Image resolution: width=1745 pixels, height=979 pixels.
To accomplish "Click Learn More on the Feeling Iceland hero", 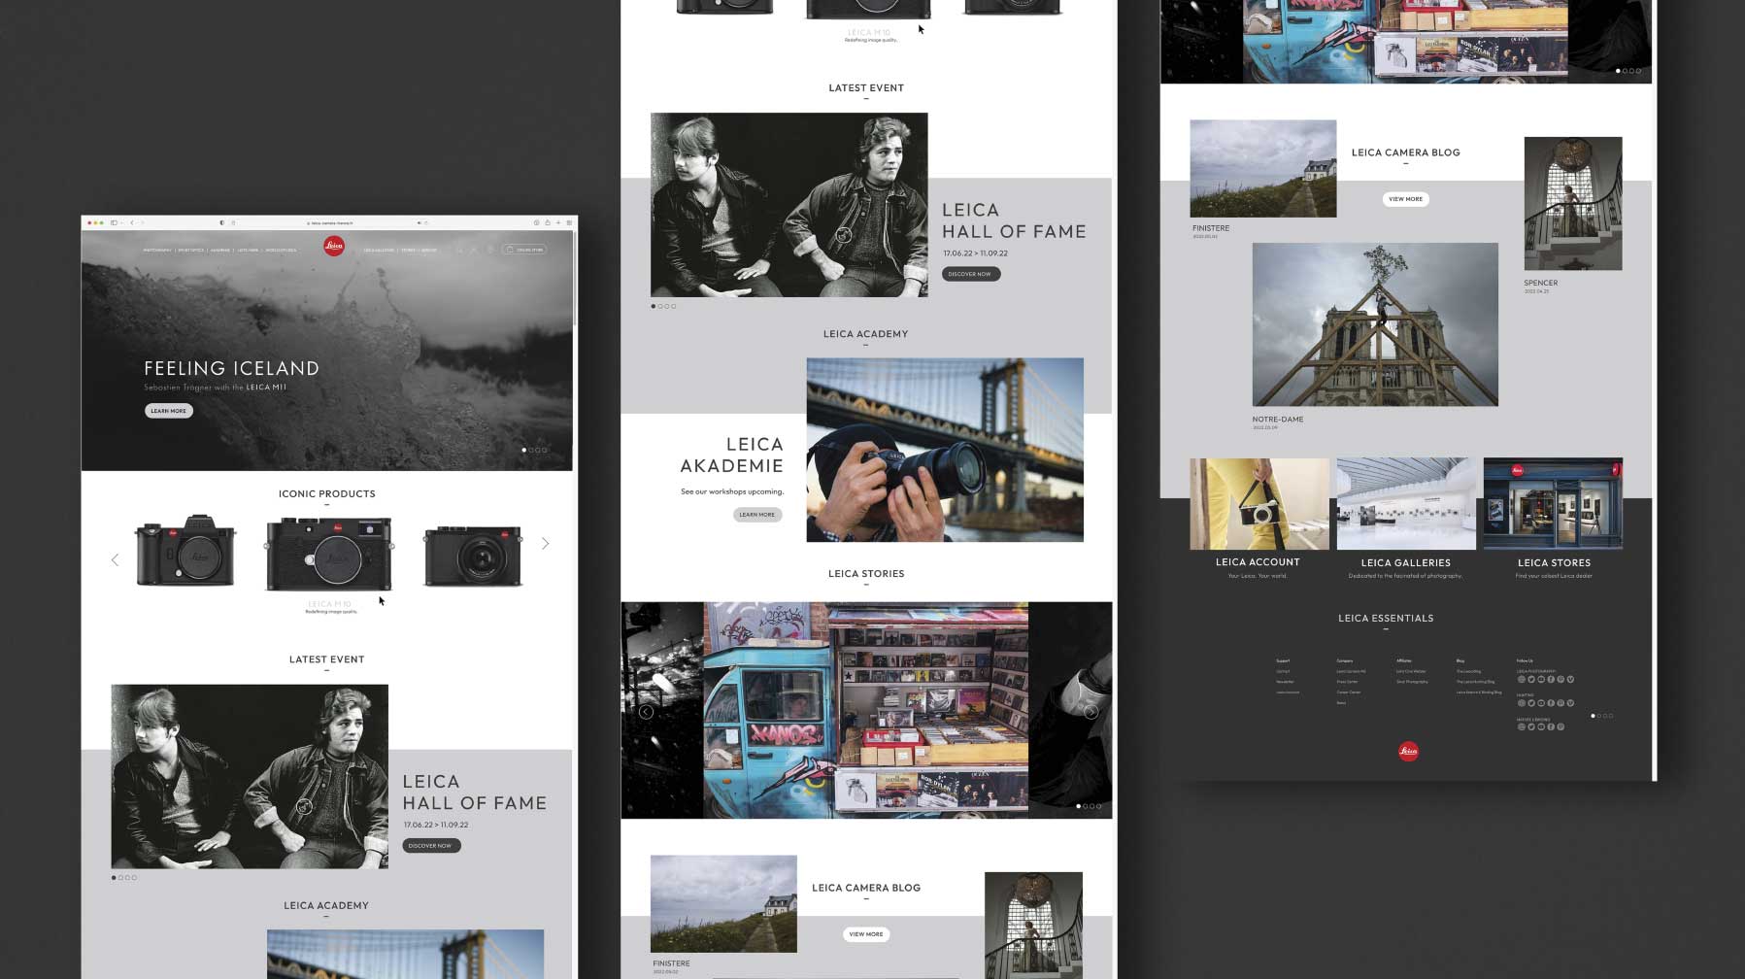I will (169, 411).
